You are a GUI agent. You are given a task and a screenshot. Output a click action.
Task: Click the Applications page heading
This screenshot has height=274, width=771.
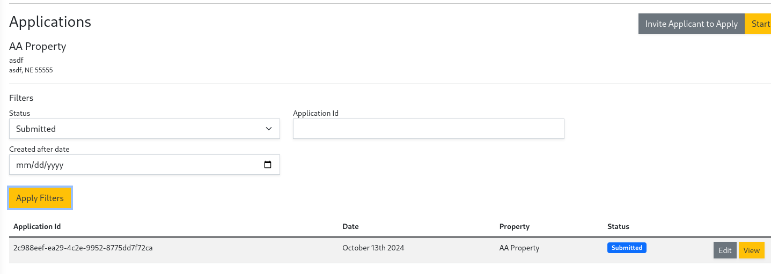click(x=50, y=22)
